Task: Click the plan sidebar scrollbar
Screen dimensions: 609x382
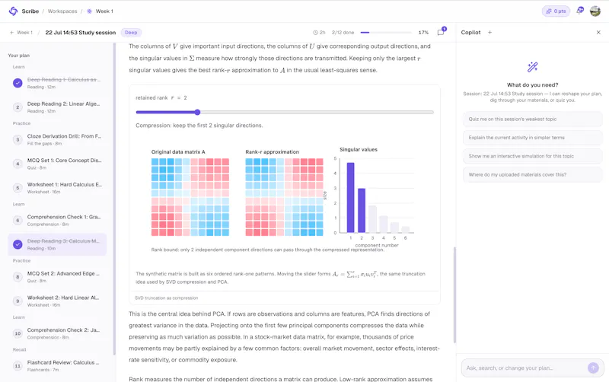Action: click(114, 199)
